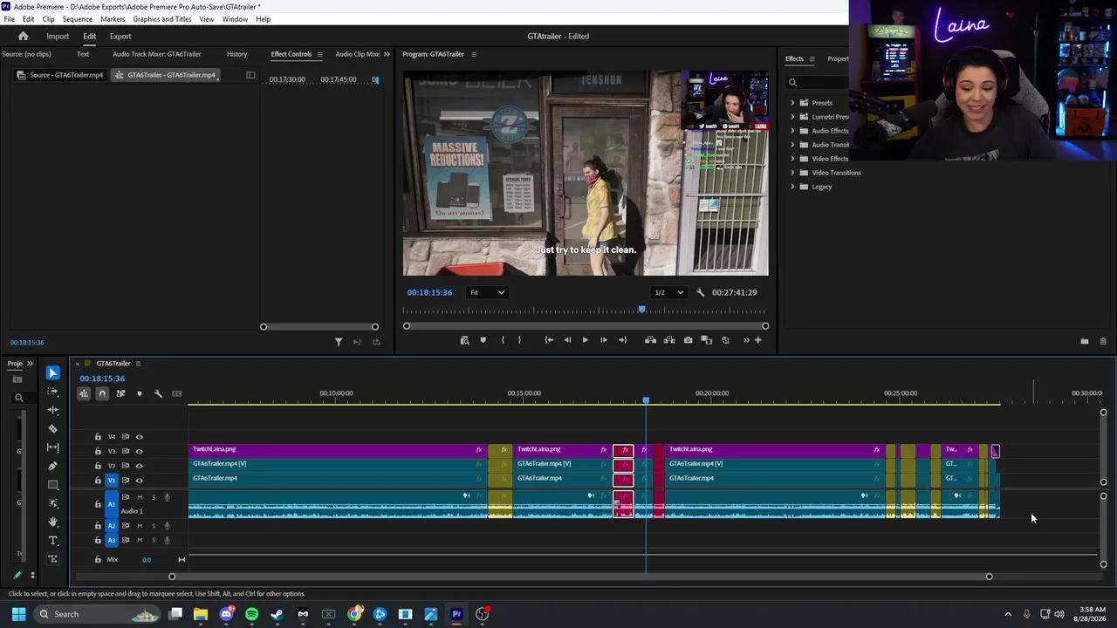The image size is (1117, 628).
Task: Click the Program Monitor playhead marker
Action: [642, 310]
